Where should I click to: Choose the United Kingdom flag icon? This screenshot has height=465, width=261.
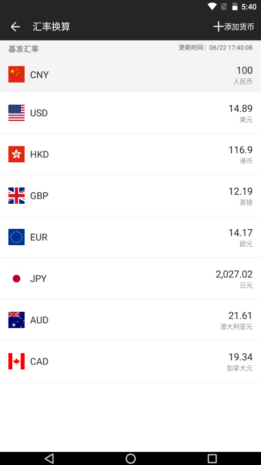tap(16, 196)
